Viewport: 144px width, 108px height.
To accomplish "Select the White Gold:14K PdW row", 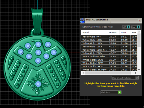I will coord(109,70).
